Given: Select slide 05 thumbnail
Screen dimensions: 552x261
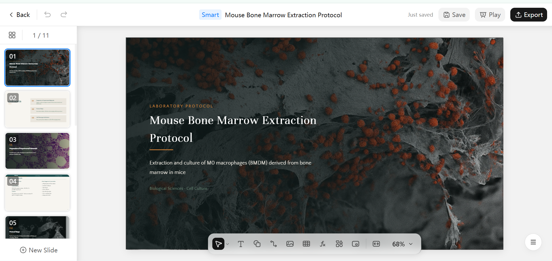Looking at the screenshot, I should tap(37, 227).
